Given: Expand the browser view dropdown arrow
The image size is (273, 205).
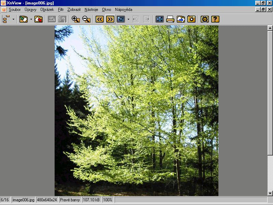Looking at the screenshot, I should 14,19.
